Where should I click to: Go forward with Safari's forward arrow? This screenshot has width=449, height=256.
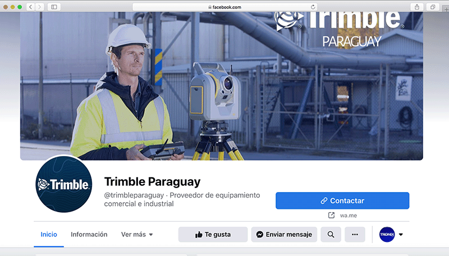pos(40,7)
